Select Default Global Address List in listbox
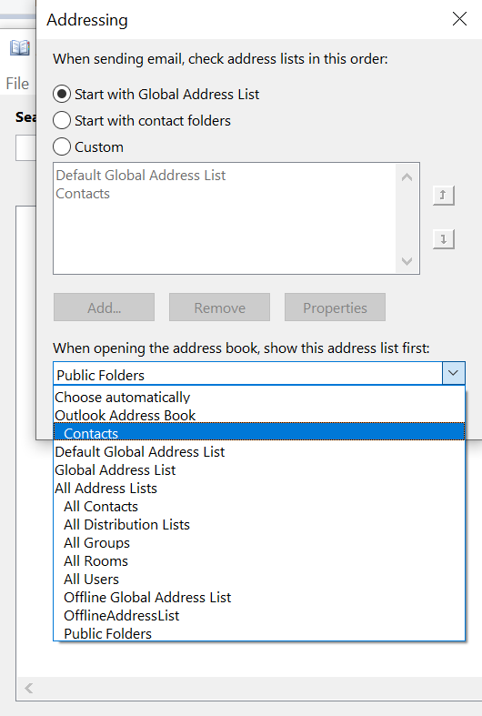The width and height of the screenshot is (482, 716). tap(141, 176)
